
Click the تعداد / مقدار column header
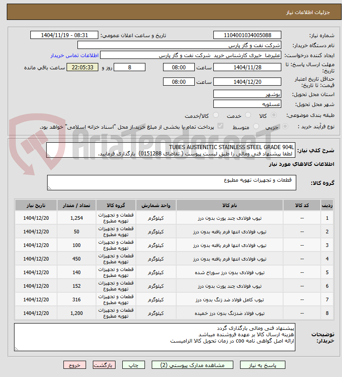pos(77,205)
